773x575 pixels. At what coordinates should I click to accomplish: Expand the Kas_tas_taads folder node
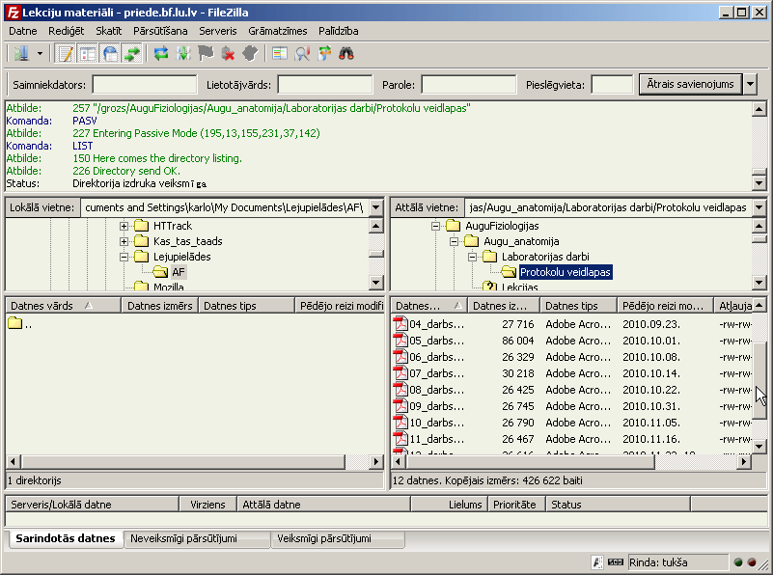[124, 241]
